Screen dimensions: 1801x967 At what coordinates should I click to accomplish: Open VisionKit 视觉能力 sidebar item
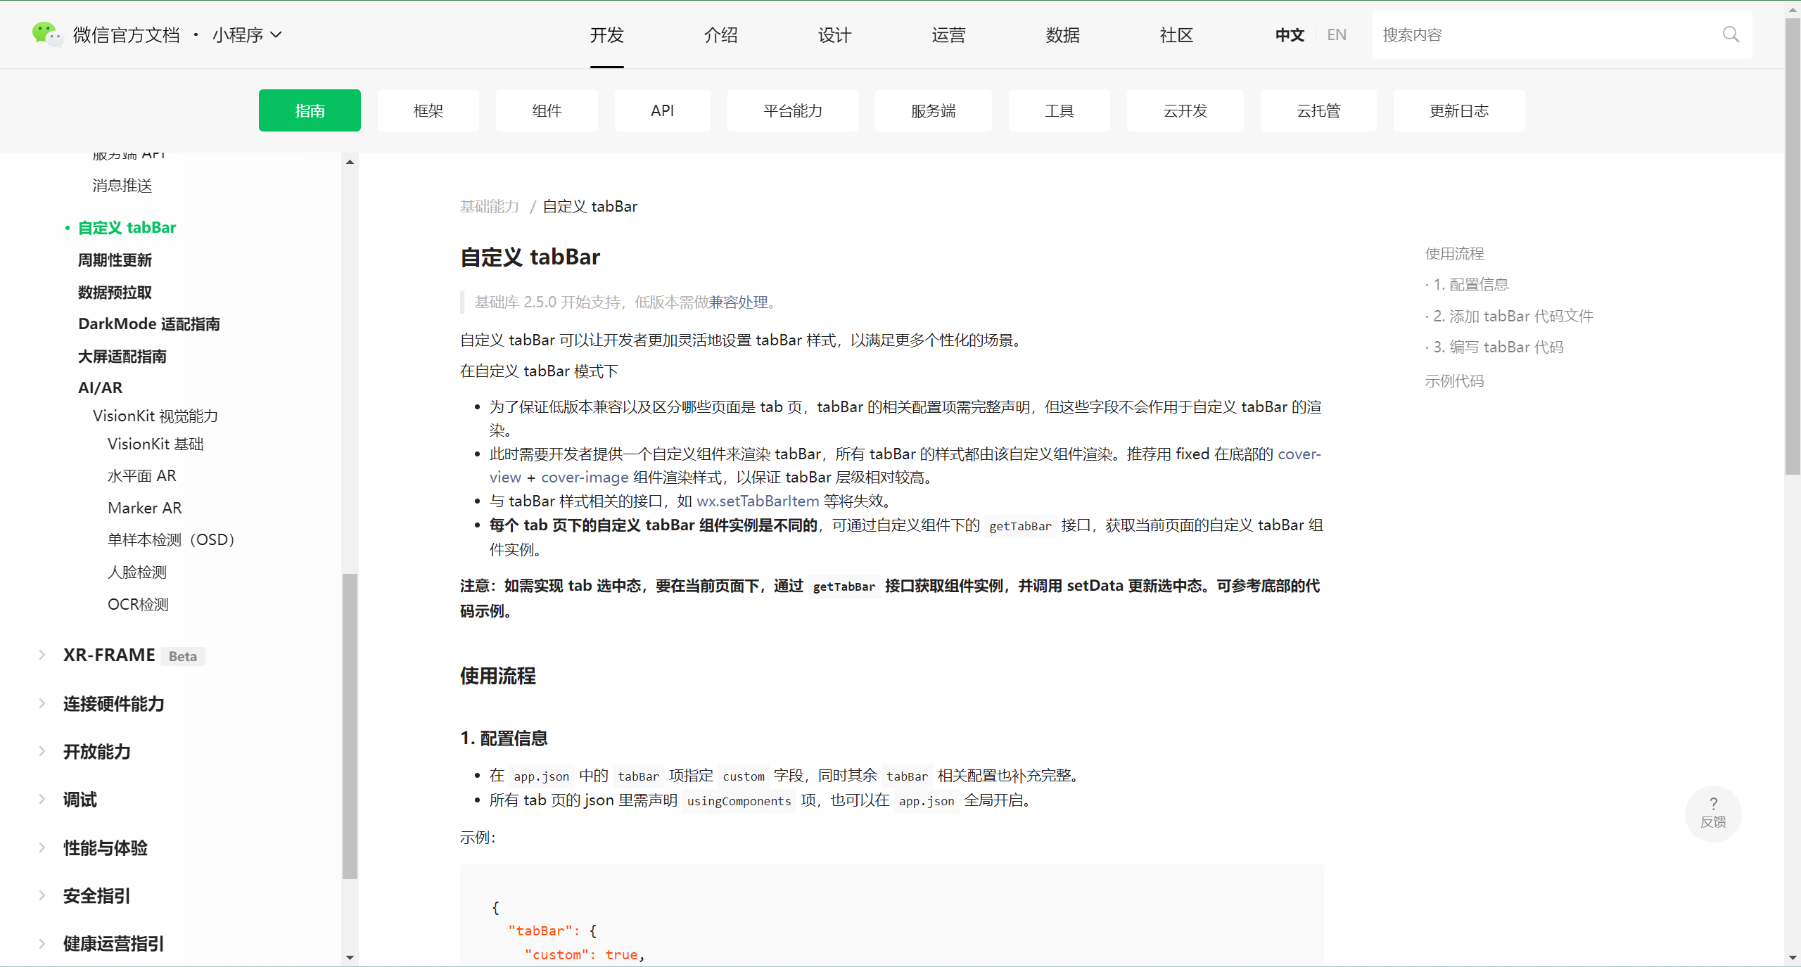pos(155,416)
